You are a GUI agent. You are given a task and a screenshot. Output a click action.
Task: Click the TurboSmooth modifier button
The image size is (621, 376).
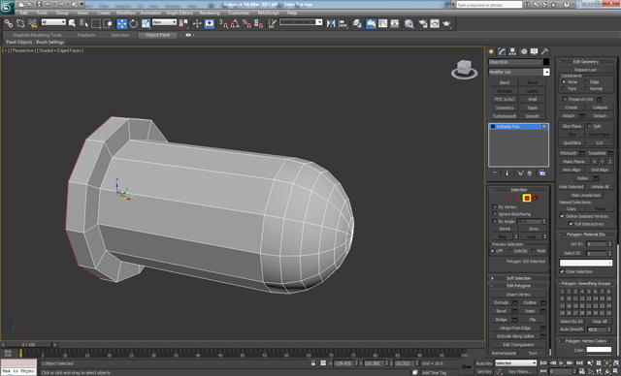pos(505,116)
